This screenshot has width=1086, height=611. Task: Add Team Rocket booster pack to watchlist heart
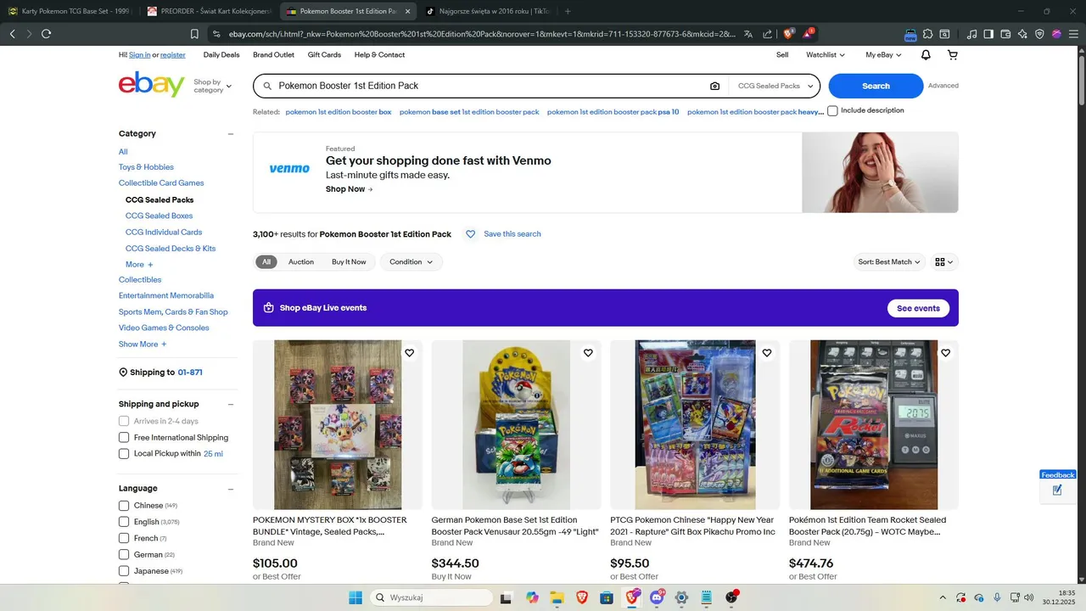(945, 353)
